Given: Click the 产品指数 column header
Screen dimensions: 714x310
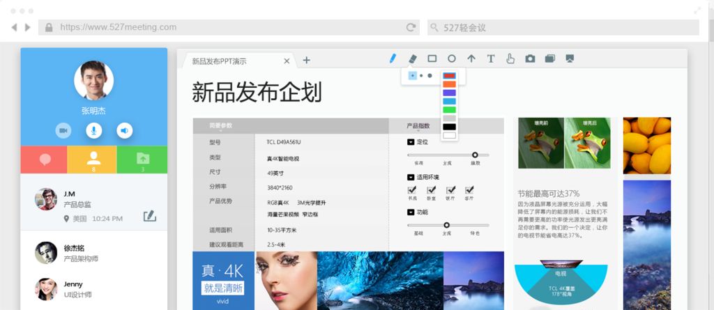Looking at the screenshot, I should tap(418, 125).
